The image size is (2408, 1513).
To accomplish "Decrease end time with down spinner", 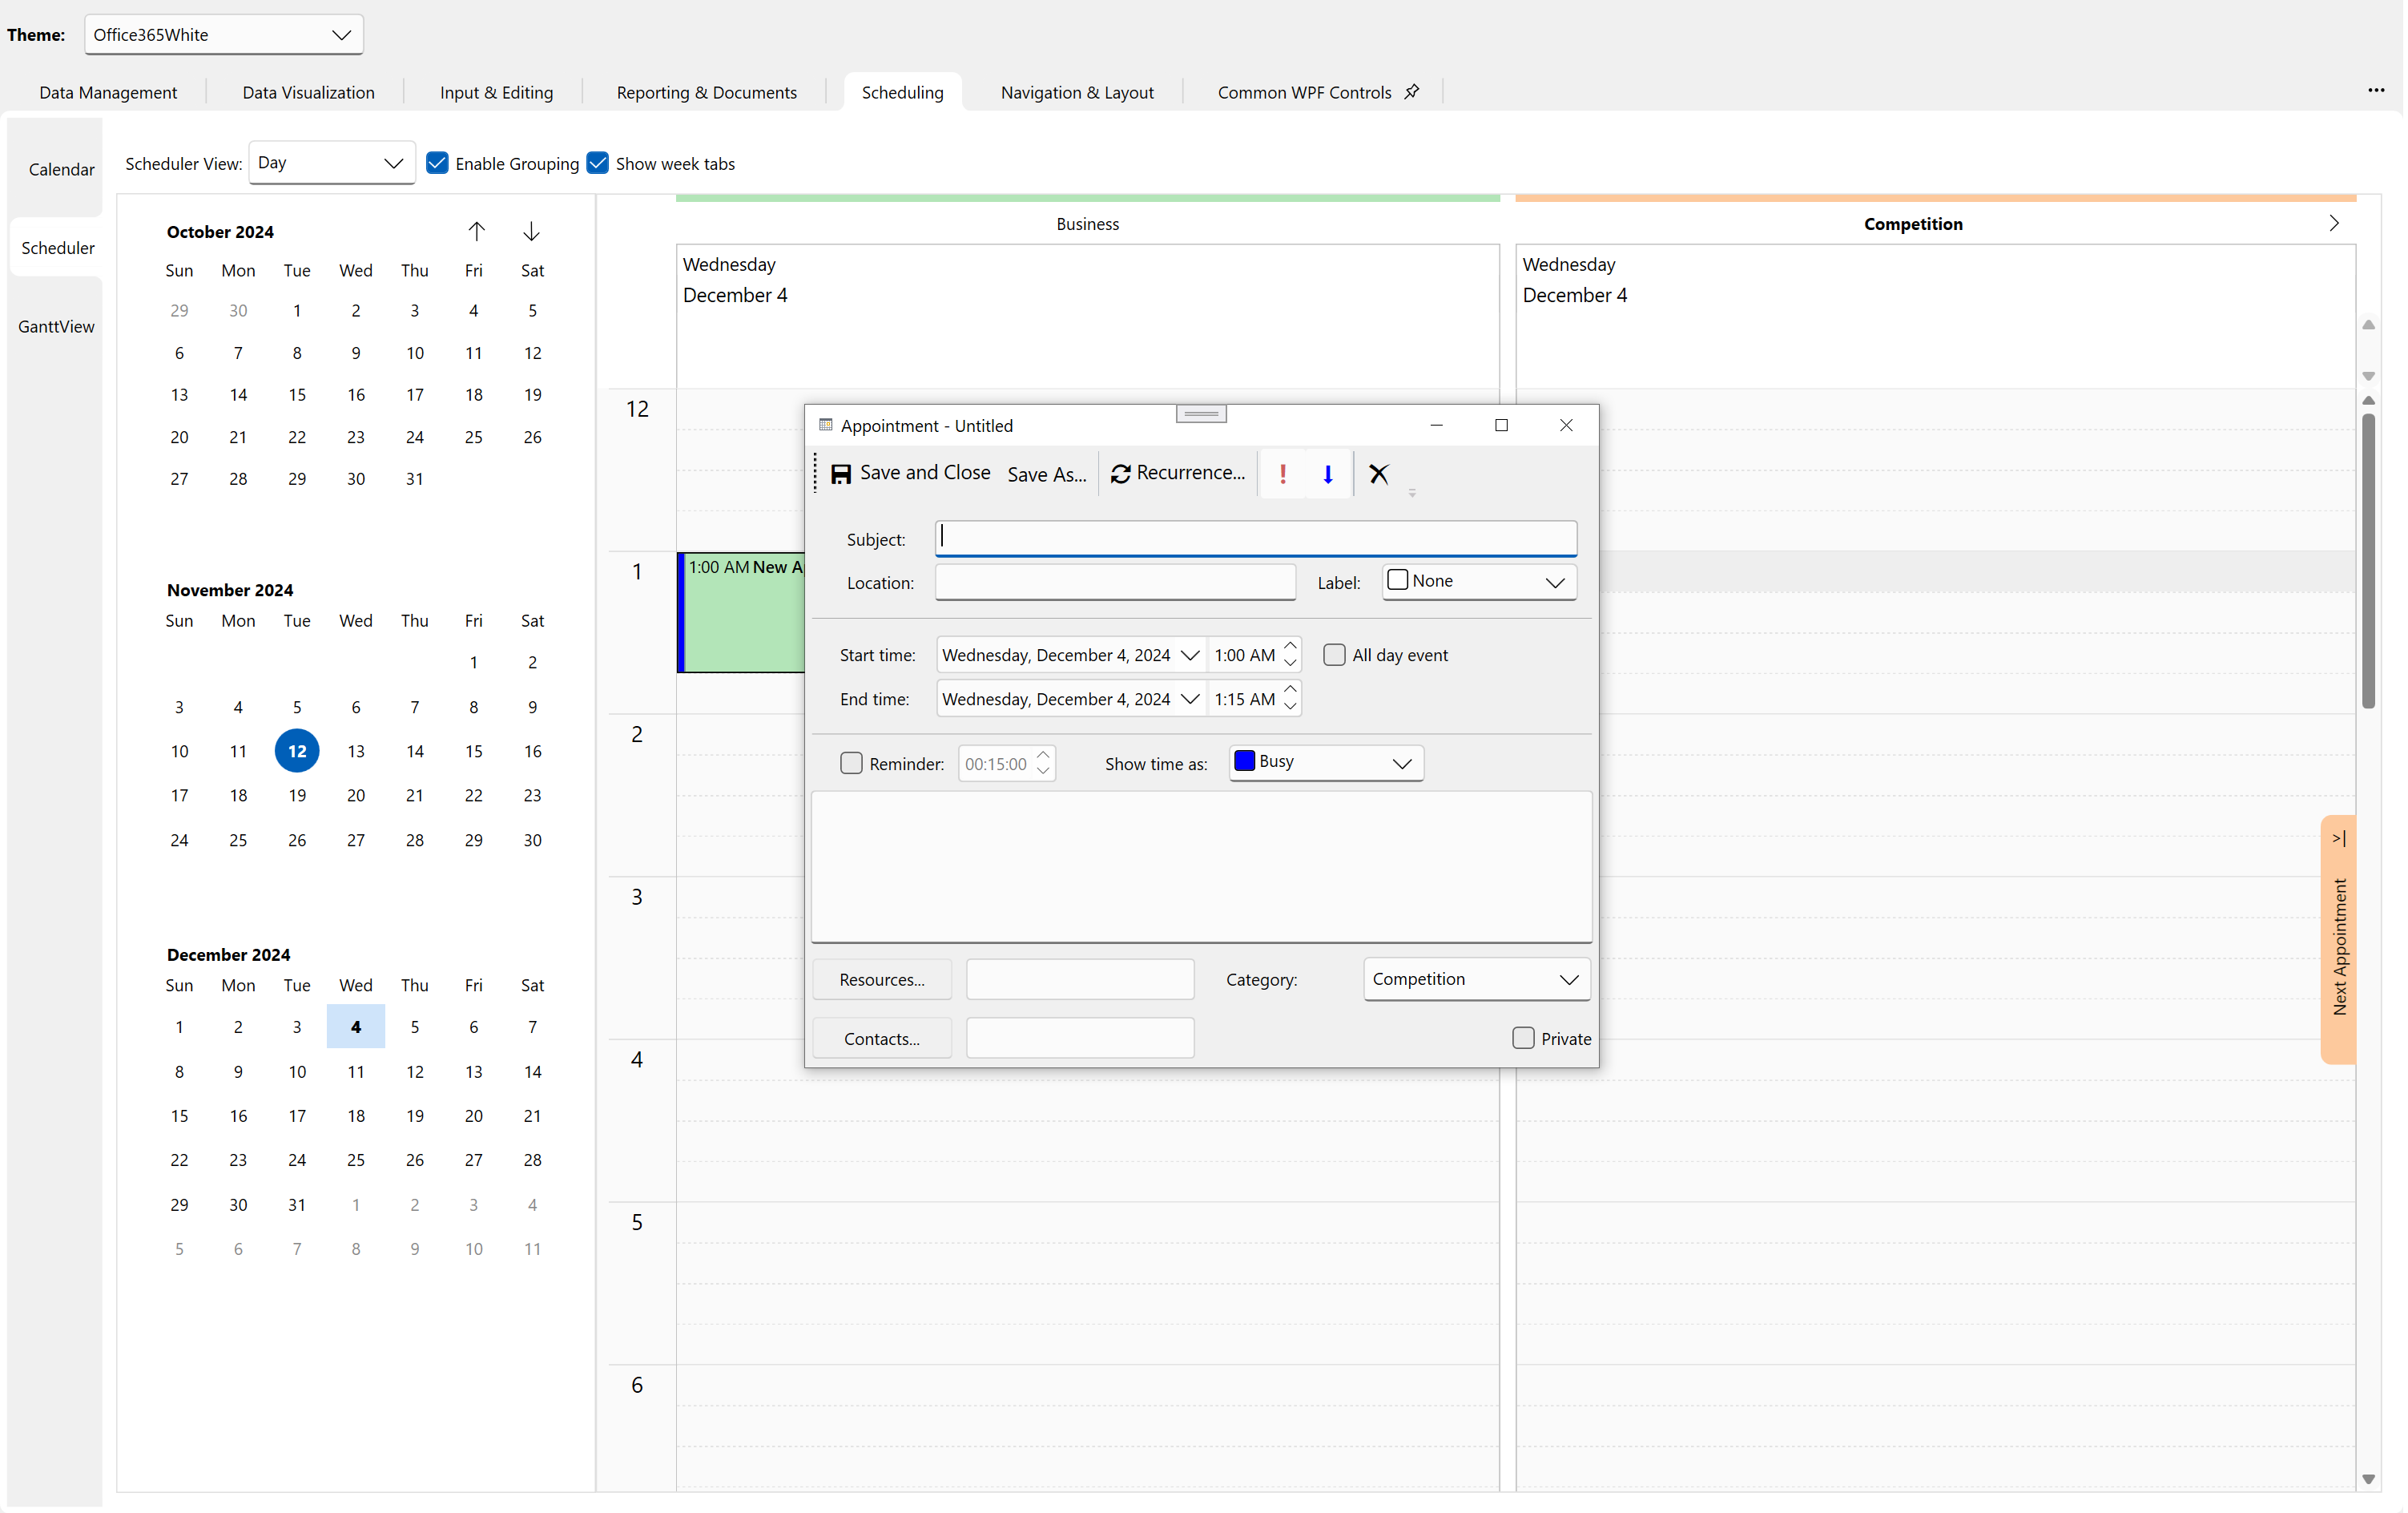I will (1290, 708).
